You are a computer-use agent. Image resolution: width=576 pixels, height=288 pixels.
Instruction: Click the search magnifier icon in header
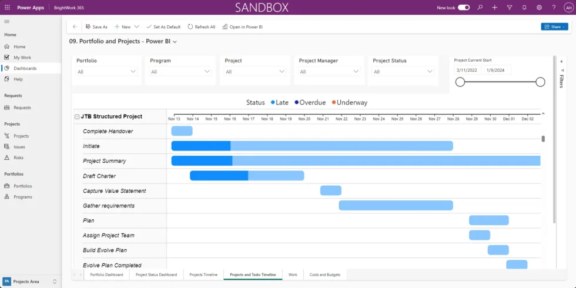[480, 8]
